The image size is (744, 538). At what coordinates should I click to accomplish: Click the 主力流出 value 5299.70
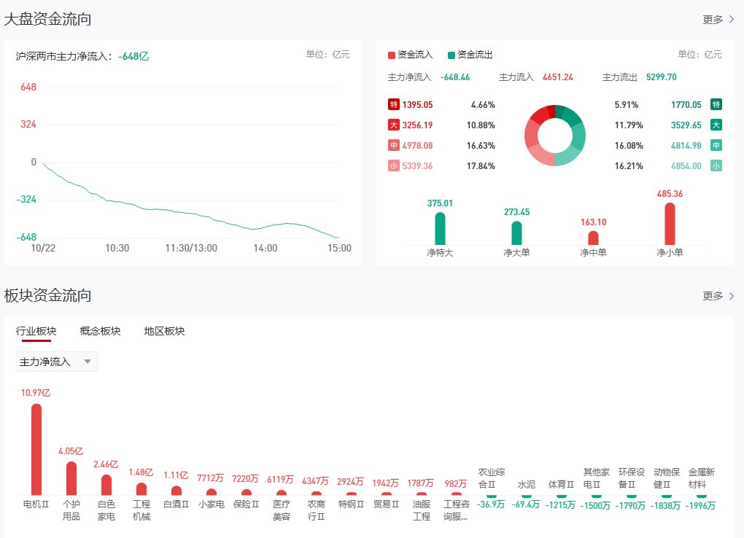click(x=662, y=77)
